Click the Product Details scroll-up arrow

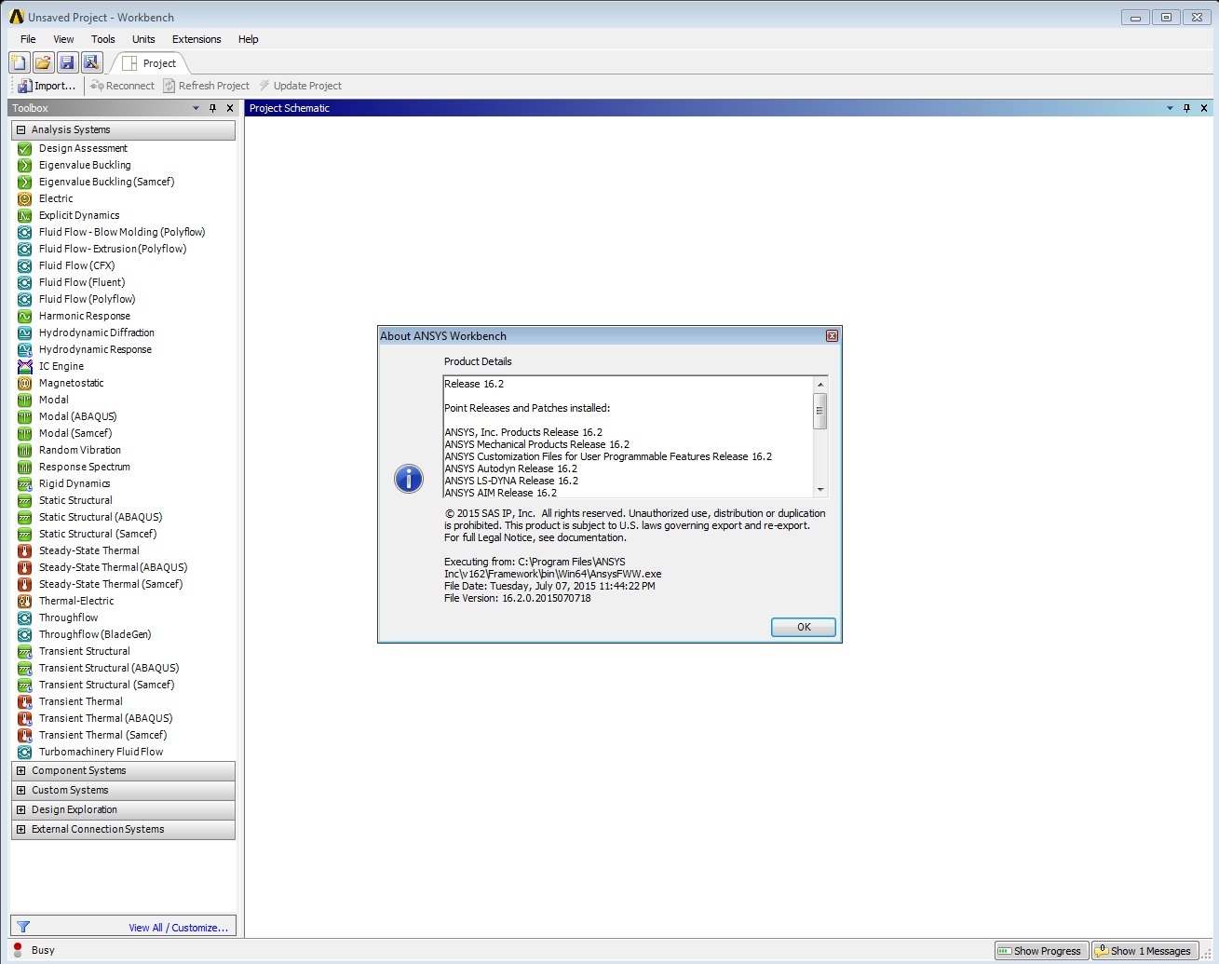(x=820, y=385)
